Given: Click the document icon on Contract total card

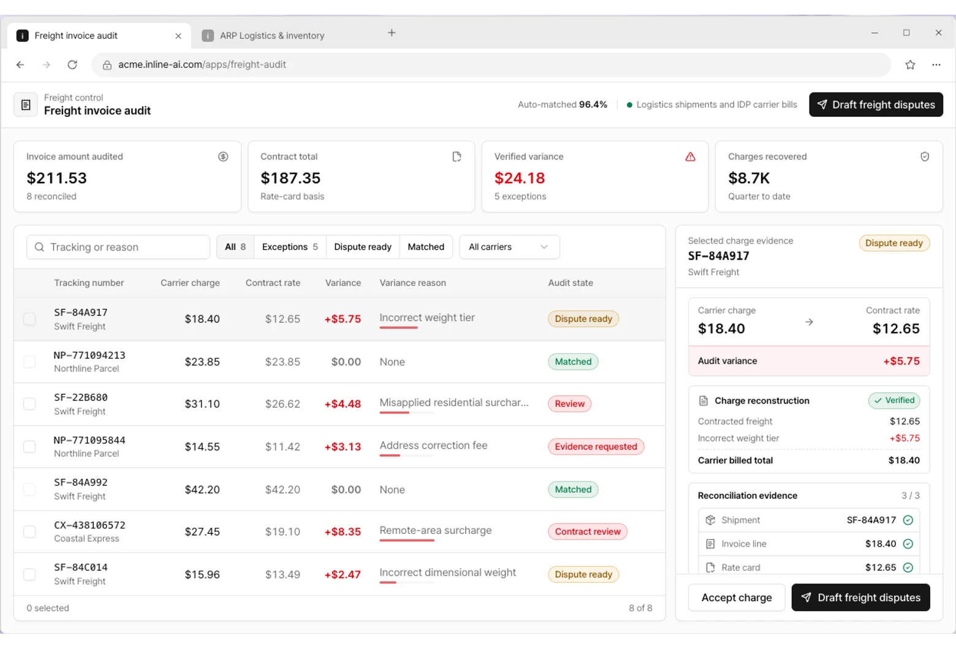Looking at the screenshot, I should 457,157.
